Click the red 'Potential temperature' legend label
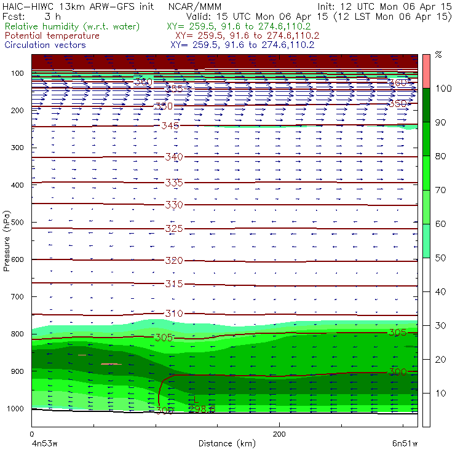 click(x=52, y=36)
